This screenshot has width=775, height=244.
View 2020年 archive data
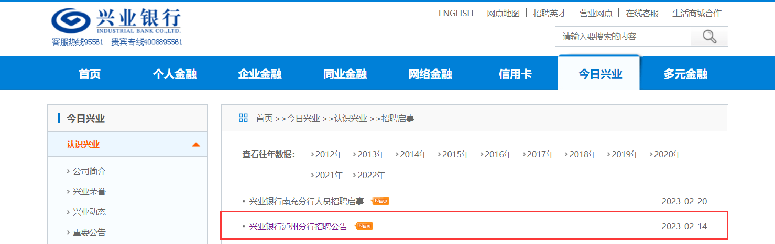point(668,155)
